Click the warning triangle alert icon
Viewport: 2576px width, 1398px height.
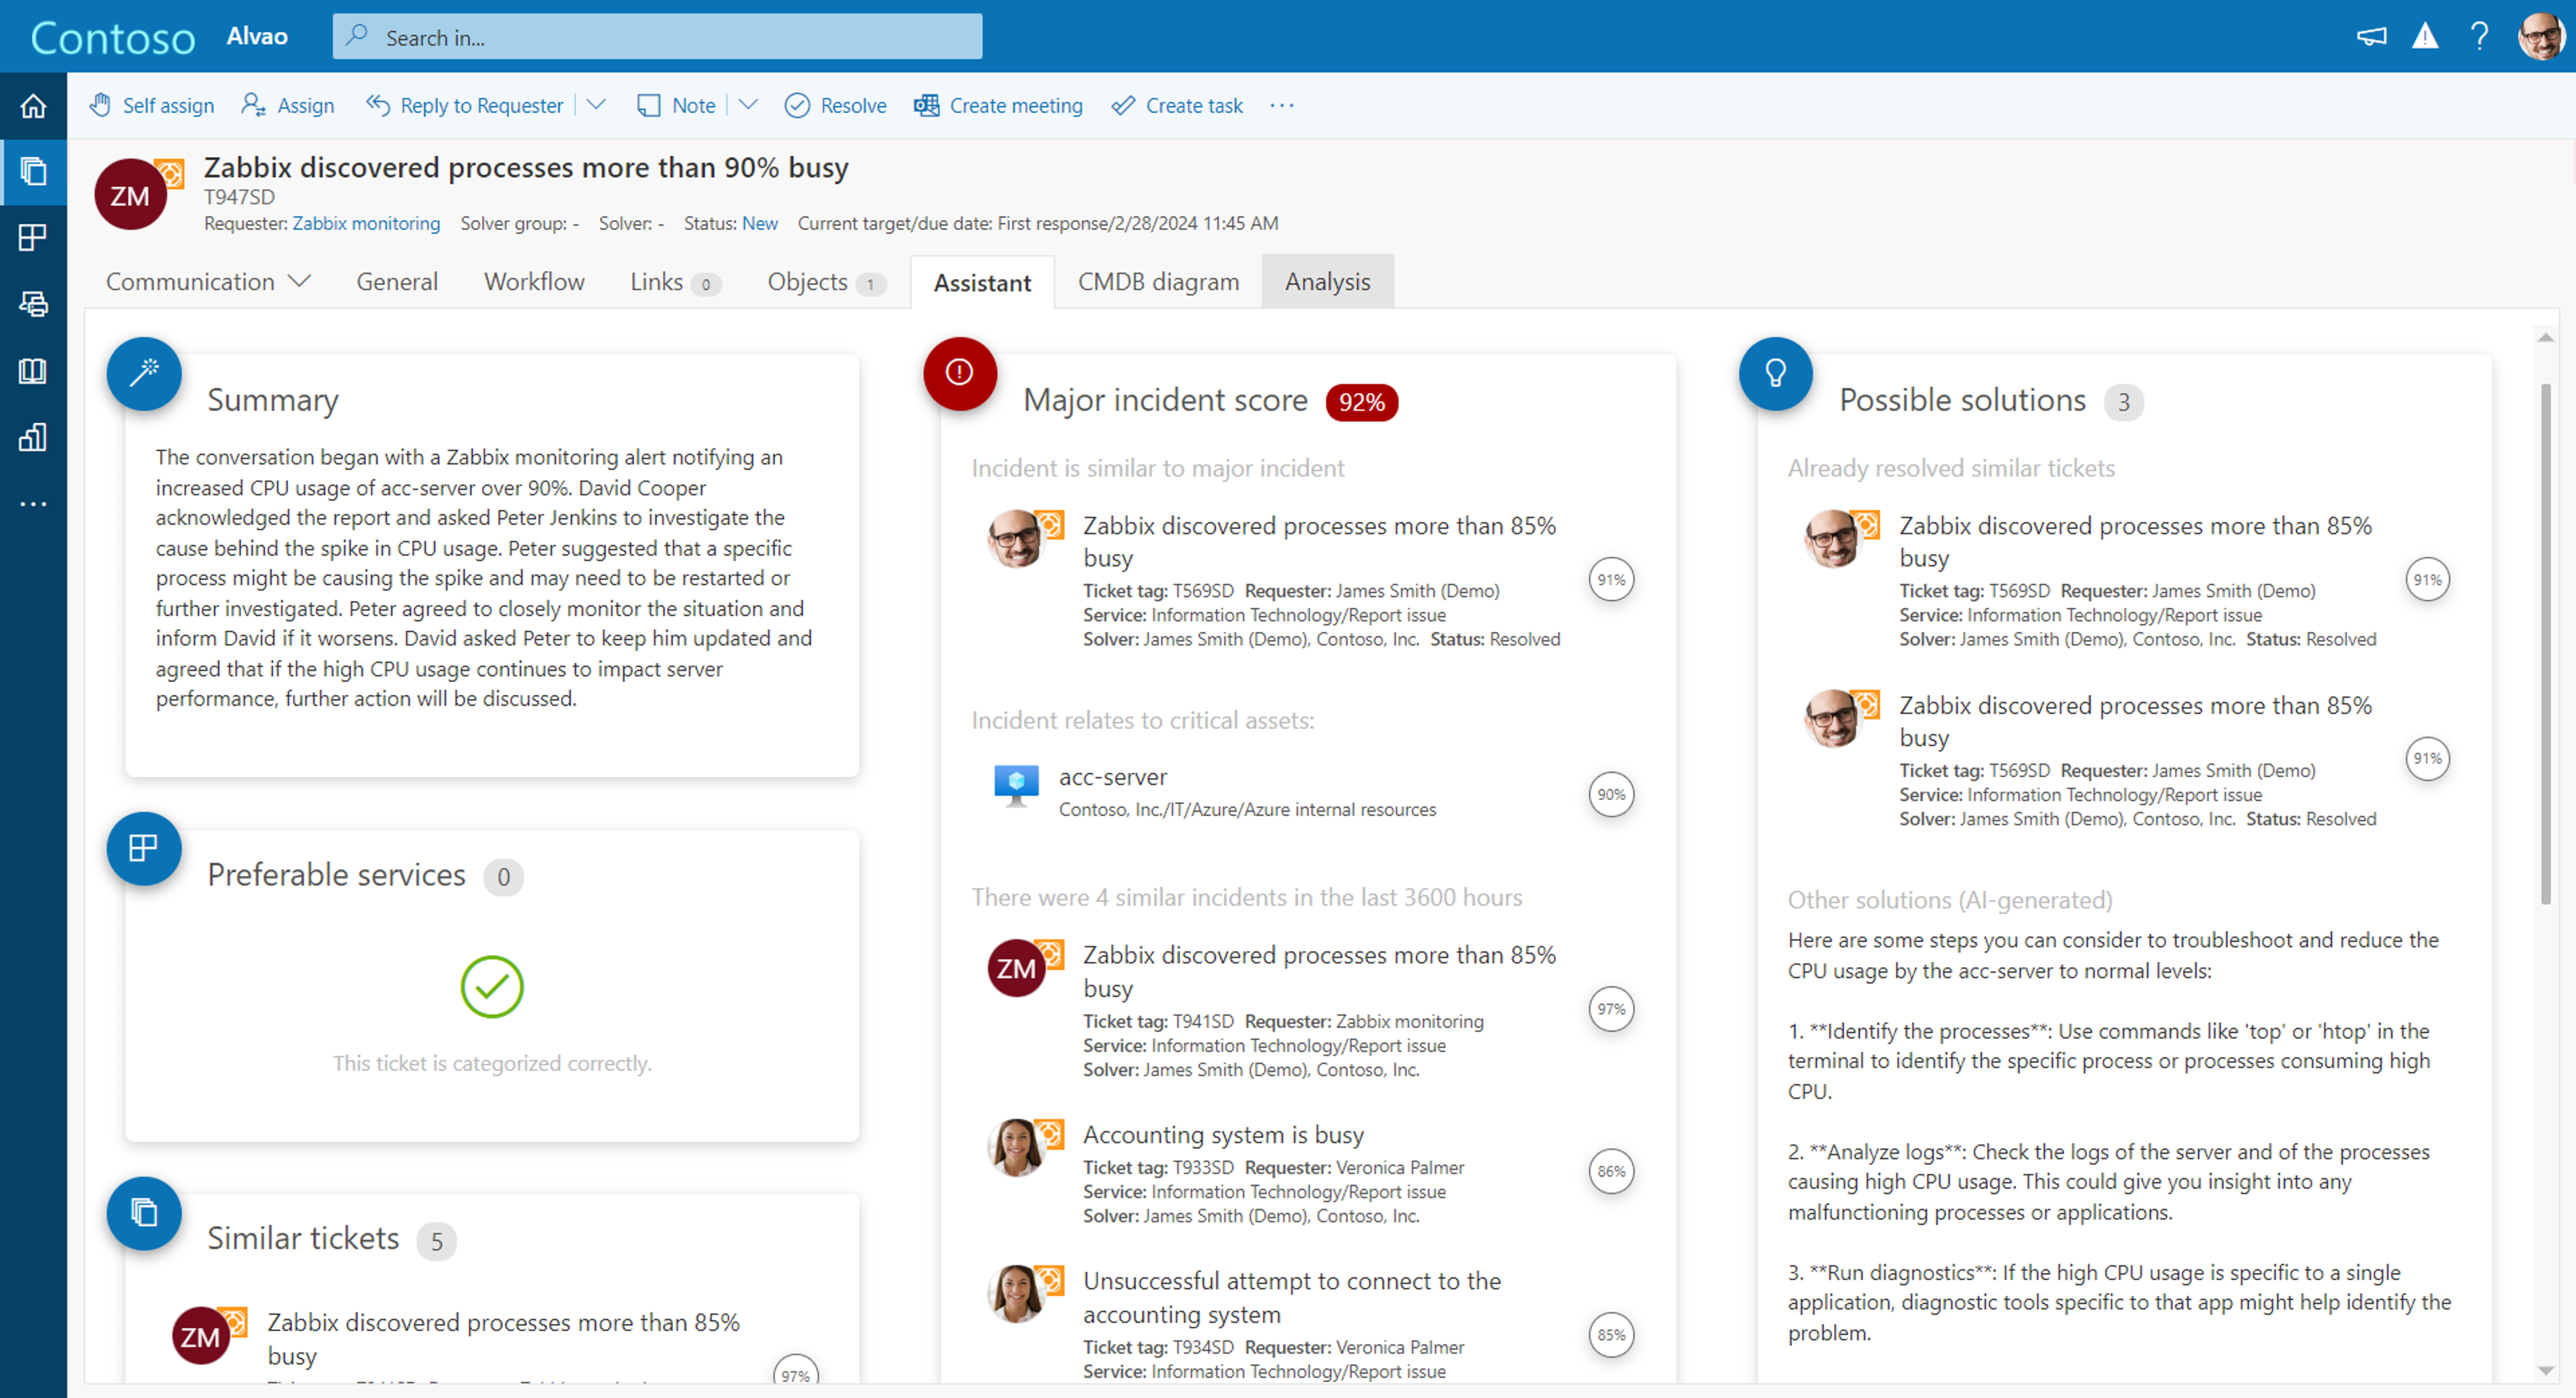(x=2425, y=37)
